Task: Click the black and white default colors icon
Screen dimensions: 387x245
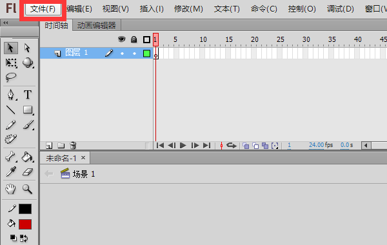Action: pyautogui.click(x=14, y=238)
